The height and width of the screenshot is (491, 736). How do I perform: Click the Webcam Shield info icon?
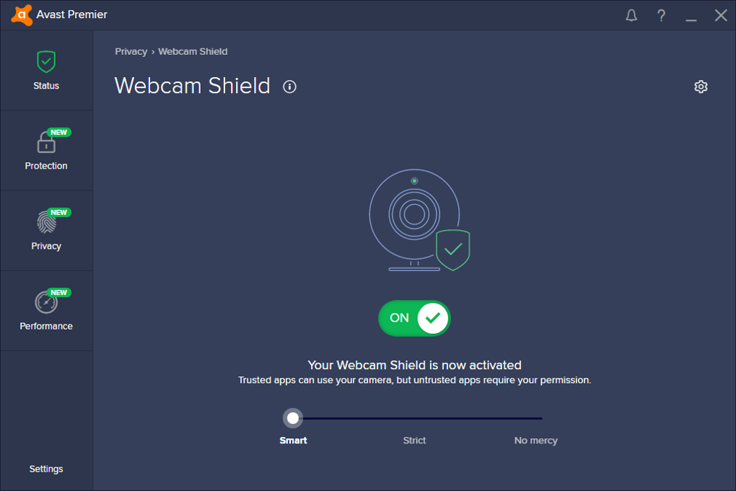(290, 87)
